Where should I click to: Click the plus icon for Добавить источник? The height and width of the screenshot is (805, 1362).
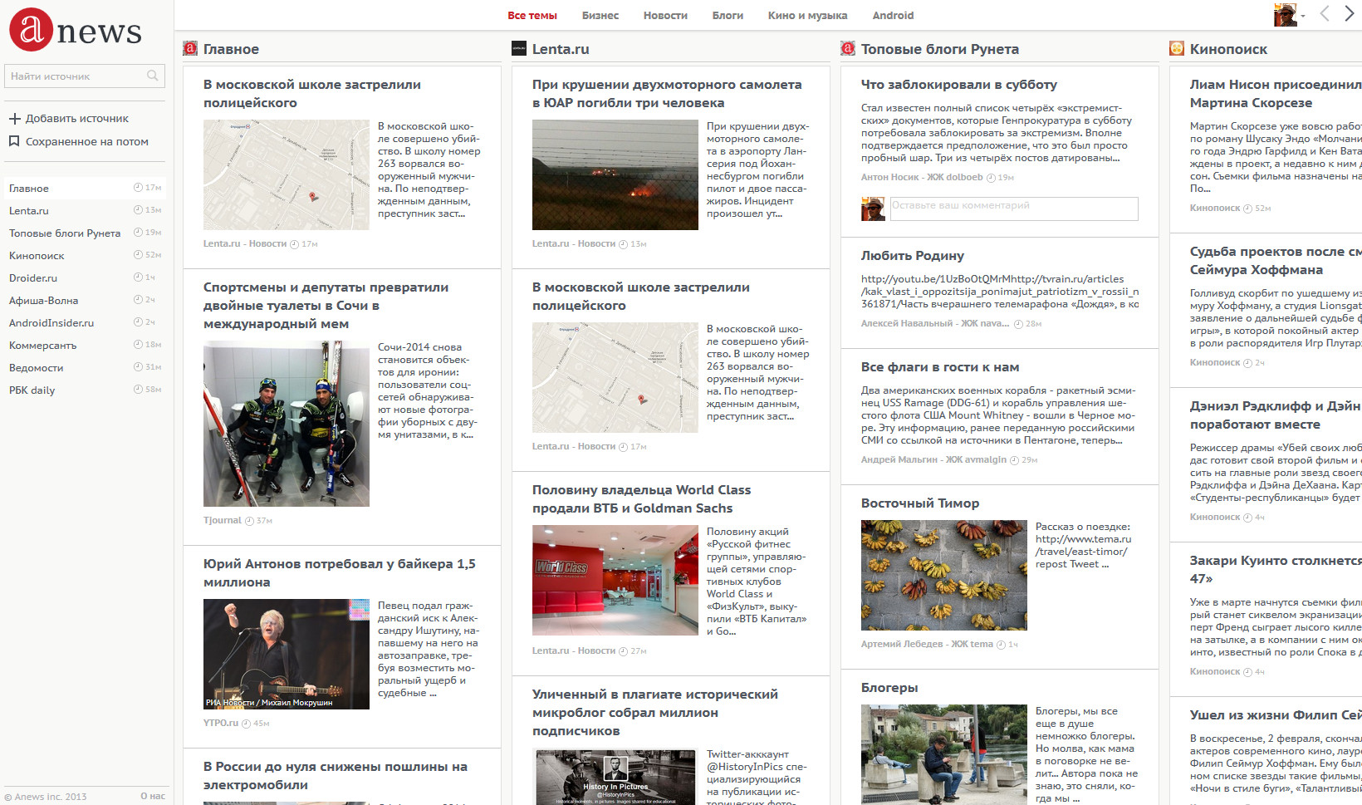[14, 119]
